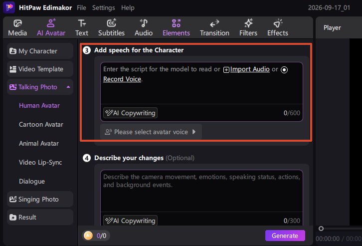
Task: Click the Import Audio link
Action: (250, 69)
